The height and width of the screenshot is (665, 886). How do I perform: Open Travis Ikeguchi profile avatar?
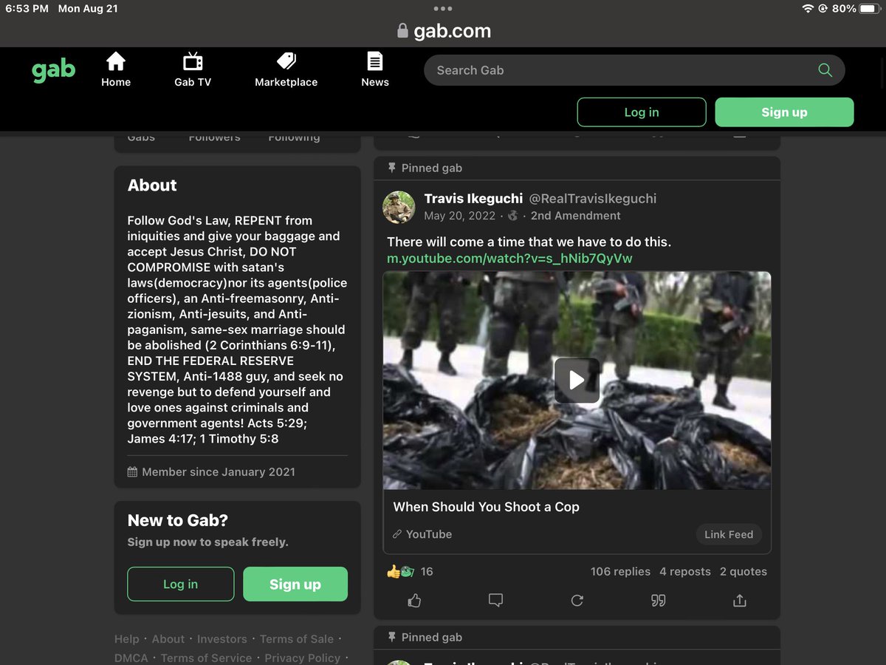click(399, 207)
